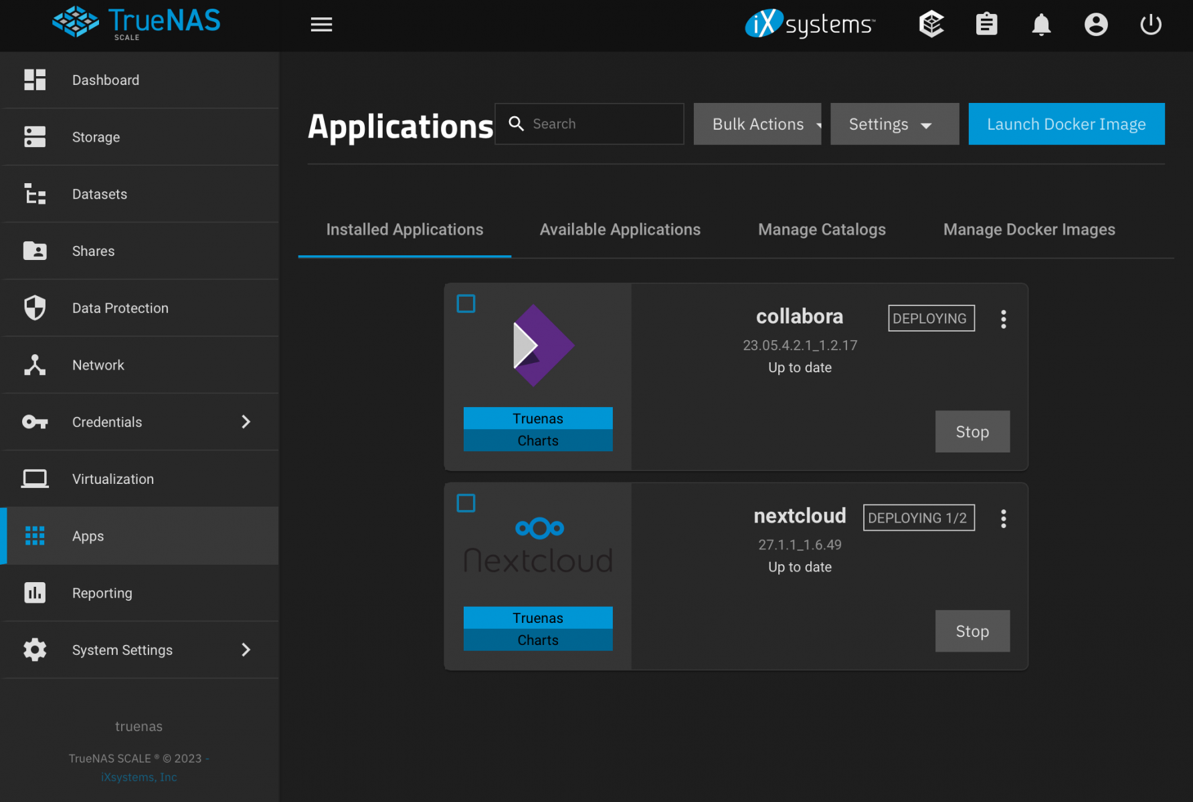Click the Storage sidebar icon
1193x802 pixels.
[35, 136]
